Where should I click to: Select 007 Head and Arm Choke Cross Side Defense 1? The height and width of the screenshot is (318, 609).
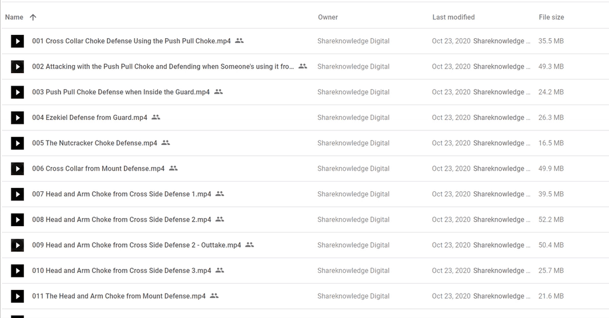[x=122, y=194]
